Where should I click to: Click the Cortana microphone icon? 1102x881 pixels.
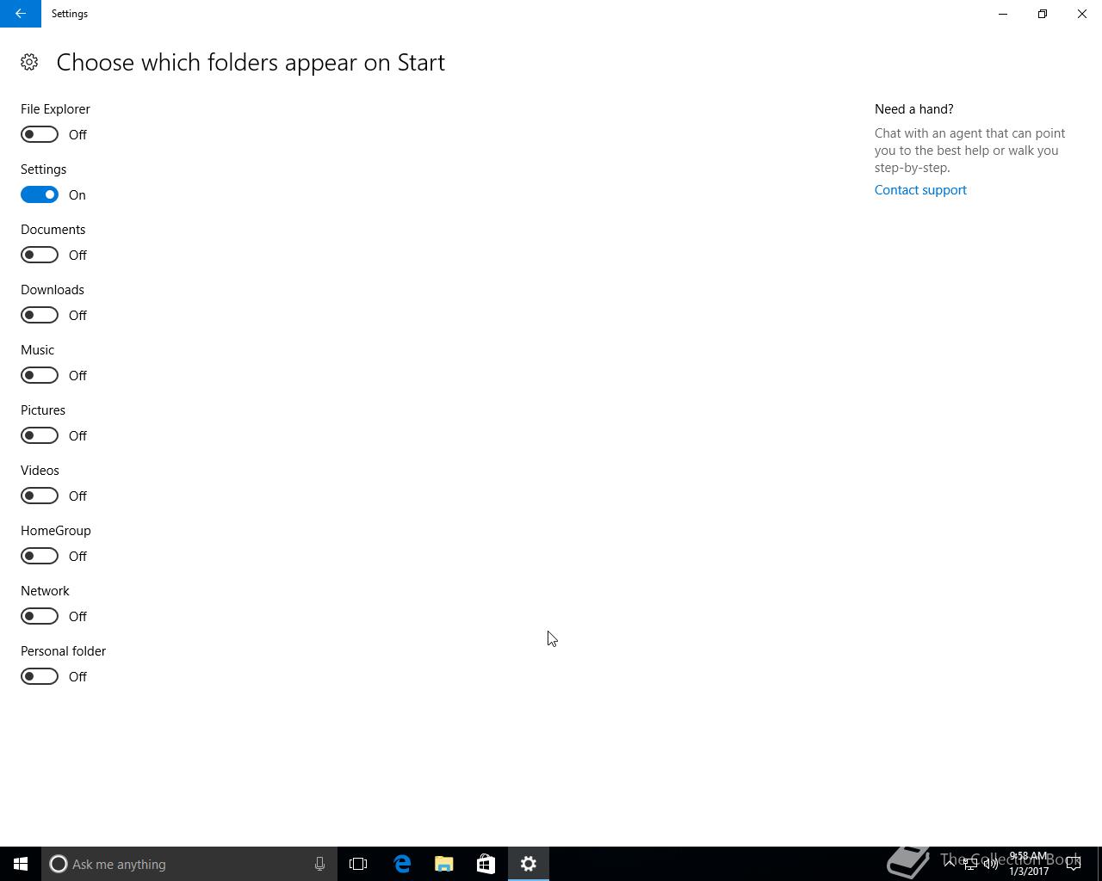point(319,864)
